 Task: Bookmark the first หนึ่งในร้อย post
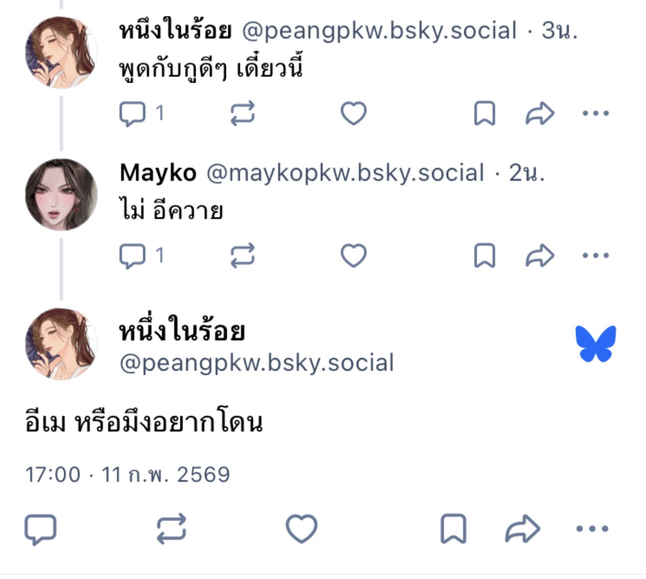(485, 113)
